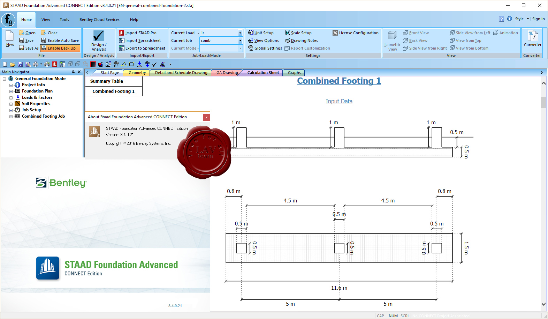Screen dimensions: 548x319
Task: Open the Converter tool
Action: tap(533, 38)
